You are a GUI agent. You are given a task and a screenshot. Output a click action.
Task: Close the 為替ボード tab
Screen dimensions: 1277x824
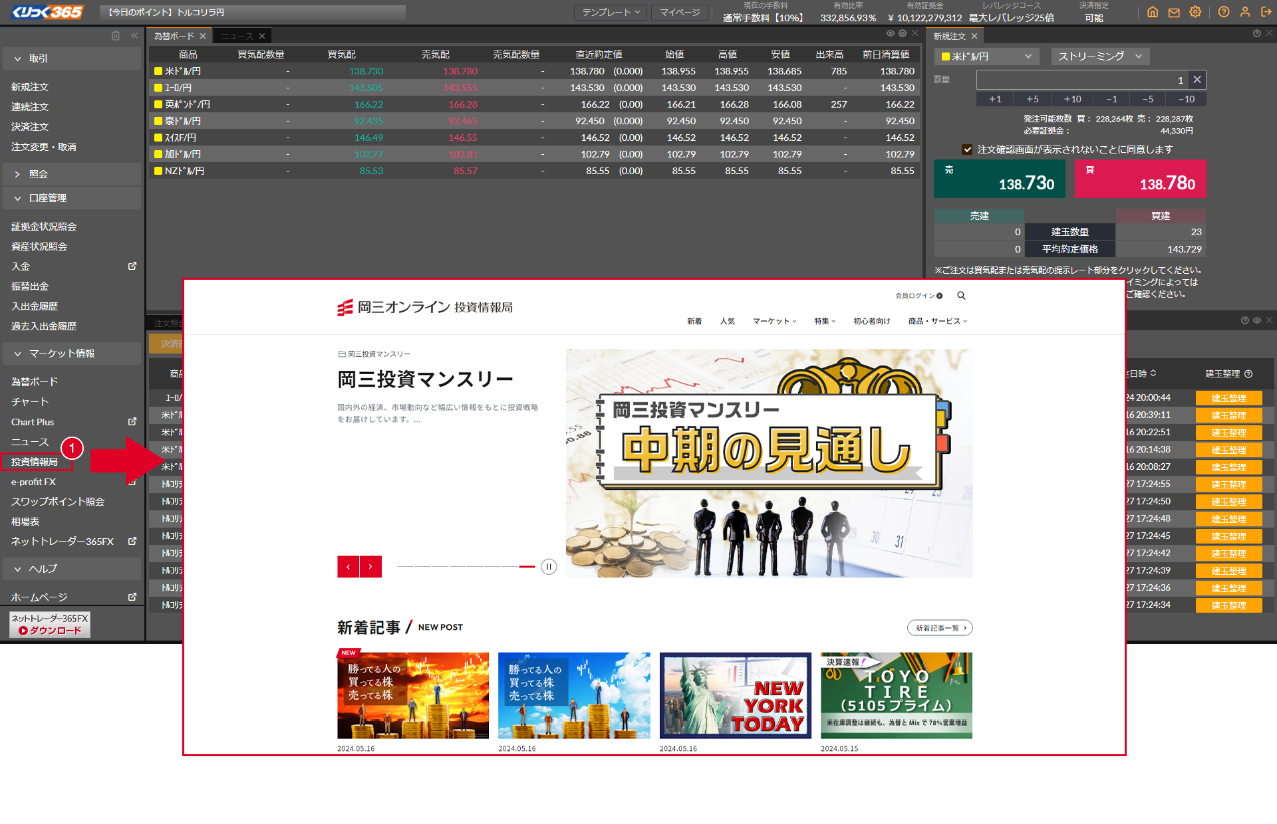coord(203,36)
